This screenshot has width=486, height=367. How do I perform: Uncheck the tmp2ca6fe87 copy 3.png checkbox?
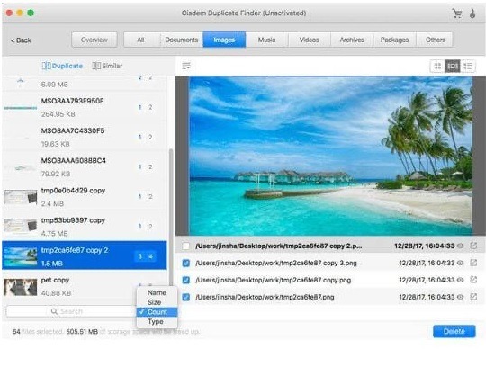[186, 264]
